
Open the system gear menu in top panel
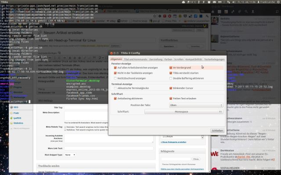[278, 2]
